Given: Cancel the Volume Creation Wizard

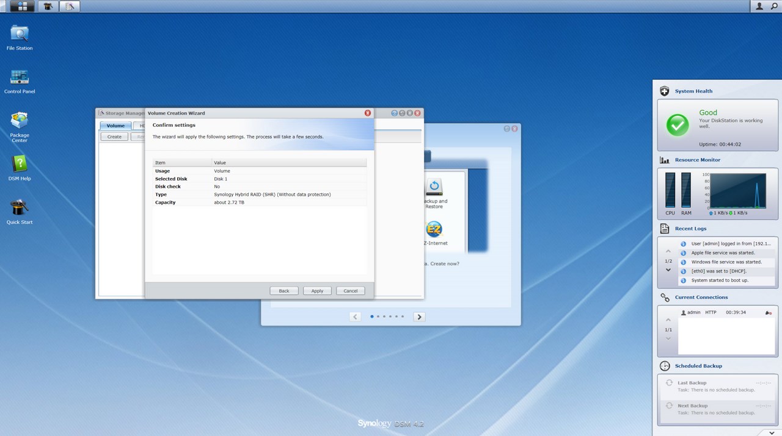Looking at the screenshot, I should coord(351,291).
